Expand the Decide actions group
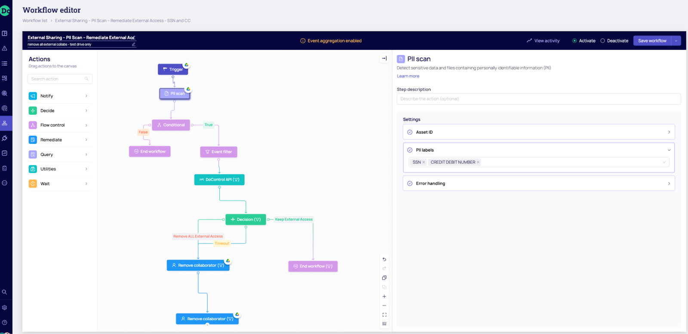The height and width of the screenshot is (334, 688). [86, 110]
